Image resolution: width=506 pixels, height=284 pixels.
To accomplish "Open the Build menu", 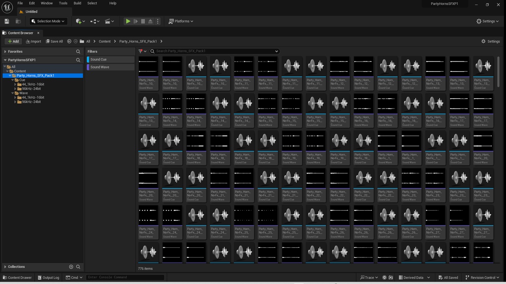I will 77,3.
